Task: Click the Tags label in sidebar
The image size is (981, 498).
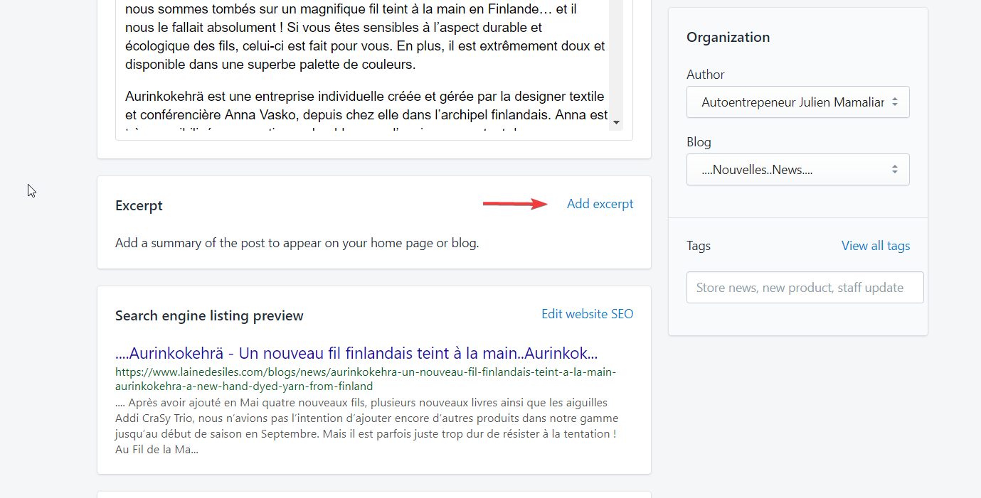Action: point(698,246)
